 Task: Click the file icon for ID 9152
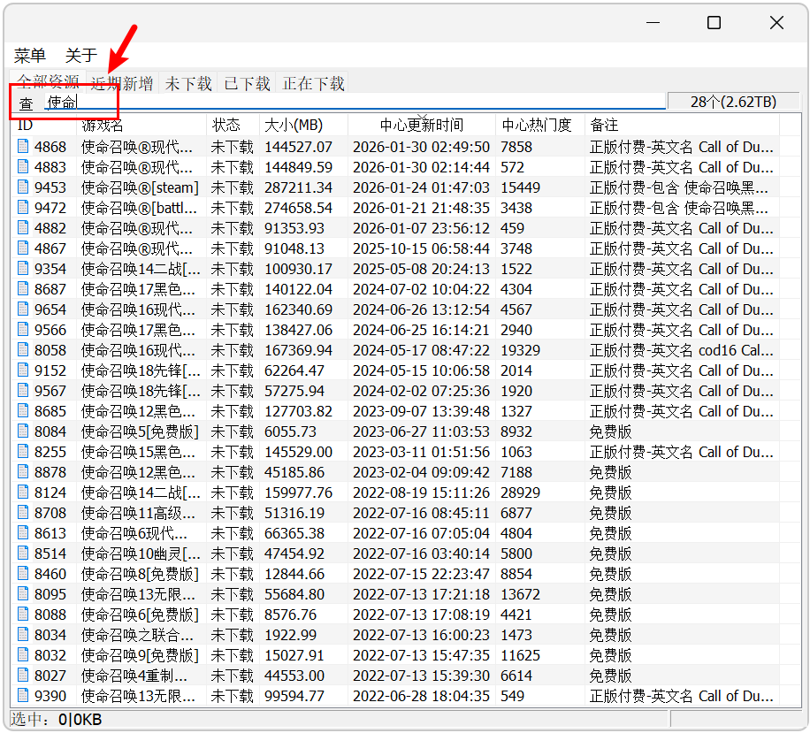click(x=23, y=370)
